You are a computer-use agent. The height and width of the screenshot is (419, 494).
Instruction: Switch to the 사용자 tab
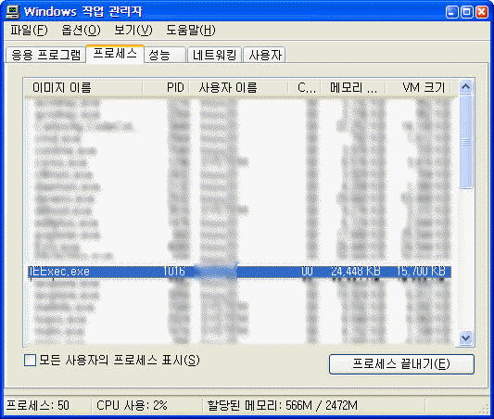click(x=265, y=55)
